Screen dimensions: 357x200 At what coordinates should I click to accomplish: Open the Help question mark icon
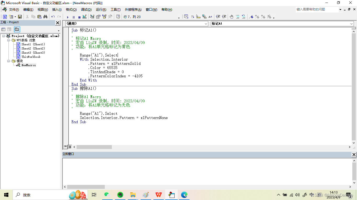[x=118, y=17]
